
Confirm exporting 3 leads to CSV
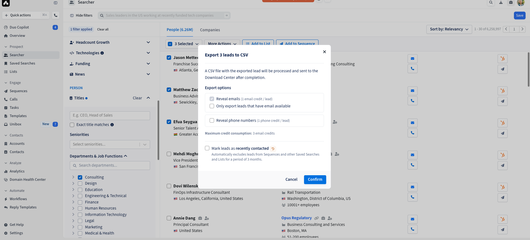315,179
